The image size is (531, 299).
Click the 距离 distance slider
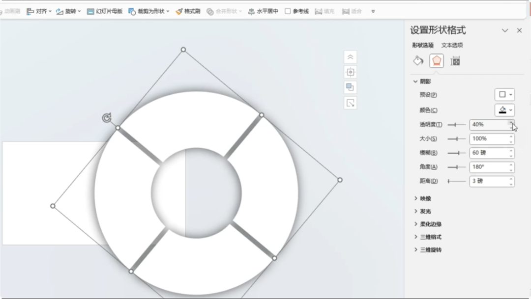point(456,181)
